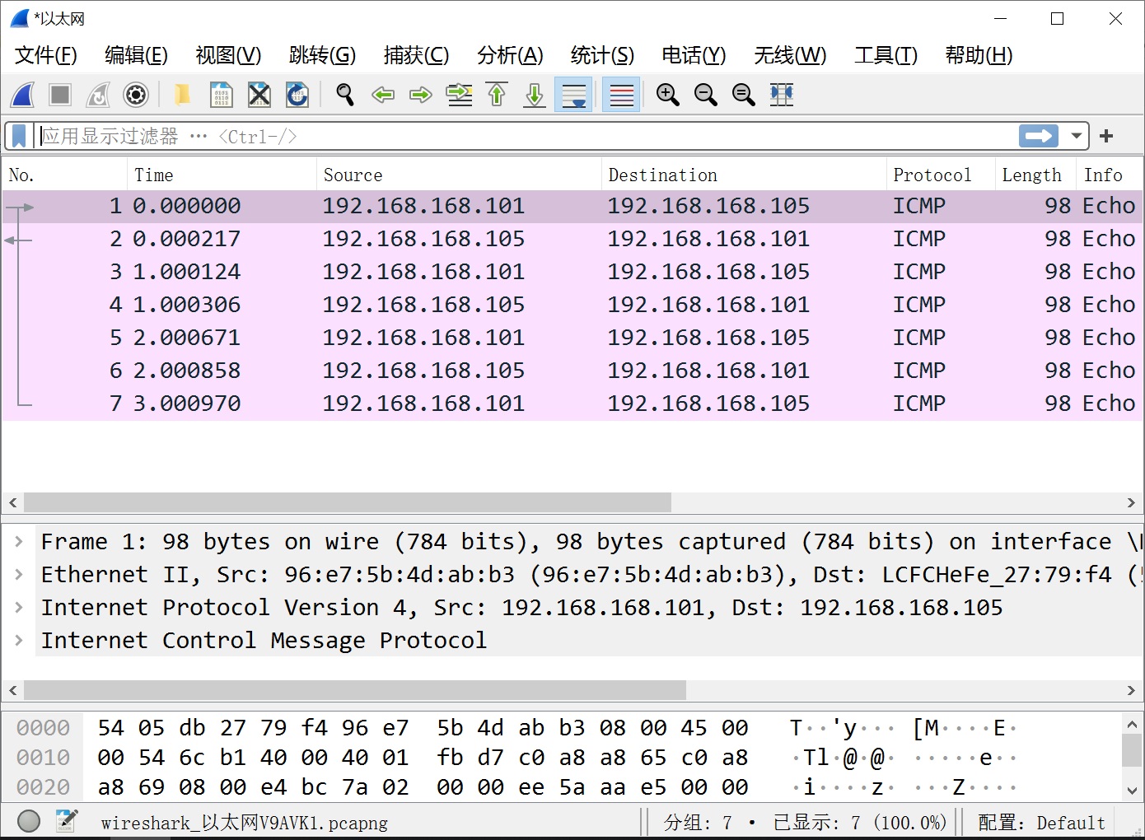Screen dimensions: 1145x840
Task: Zoom in on the packet list
Action: pyautogui.click(x=668, y=95)
